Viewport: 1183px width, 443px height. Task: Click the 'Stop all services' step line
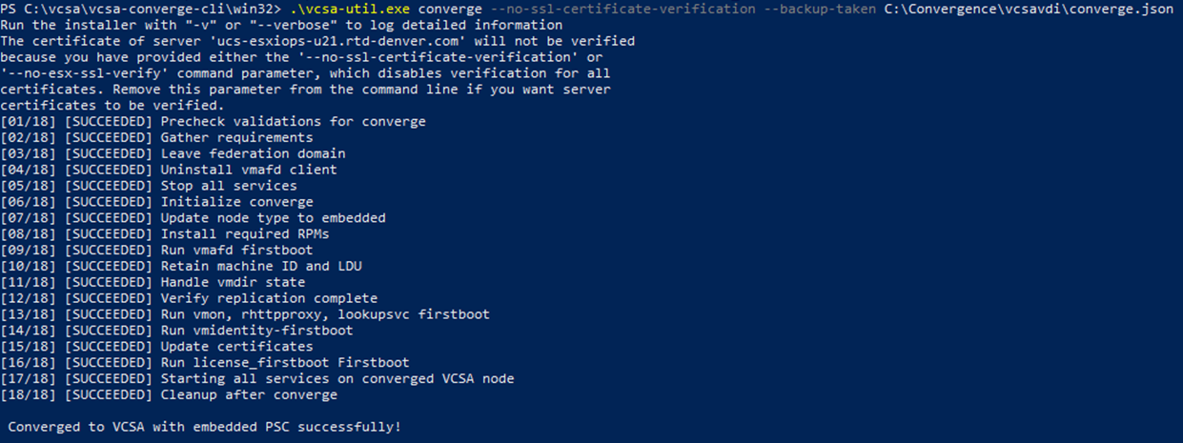pos(229,186)
